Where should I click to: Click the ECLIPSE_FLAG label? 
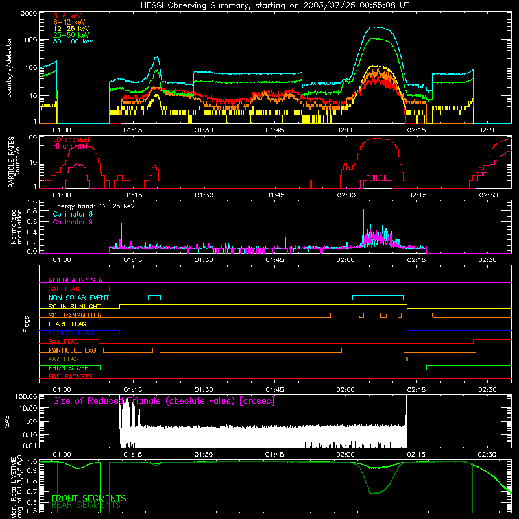coord(71,333)
